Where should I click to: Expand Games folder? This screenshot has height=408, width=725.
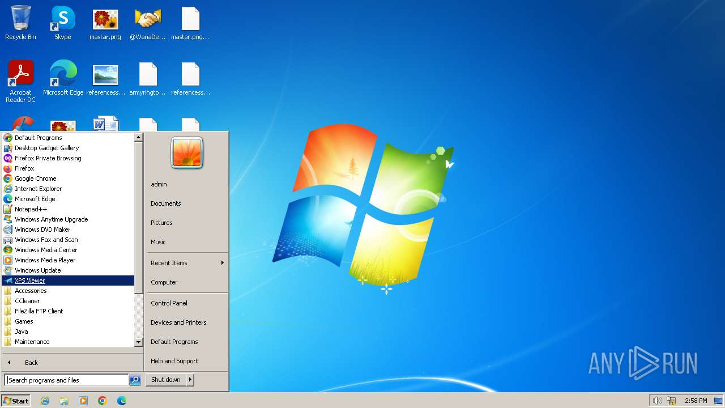click(x=68, y=321)
